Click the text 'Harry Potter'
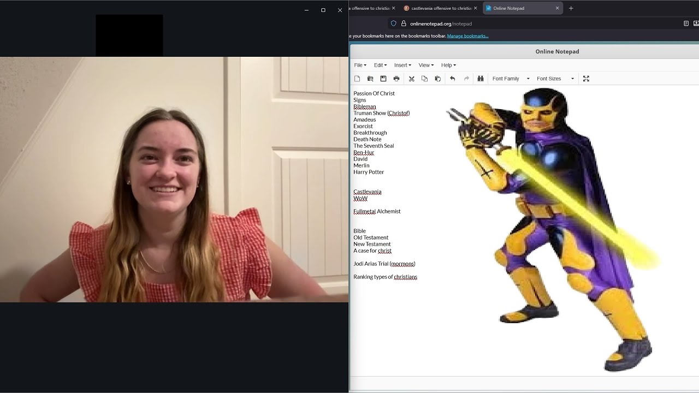The height and width of the screenshot is (393, 699). pyautogui.click(x=369, y=172)
